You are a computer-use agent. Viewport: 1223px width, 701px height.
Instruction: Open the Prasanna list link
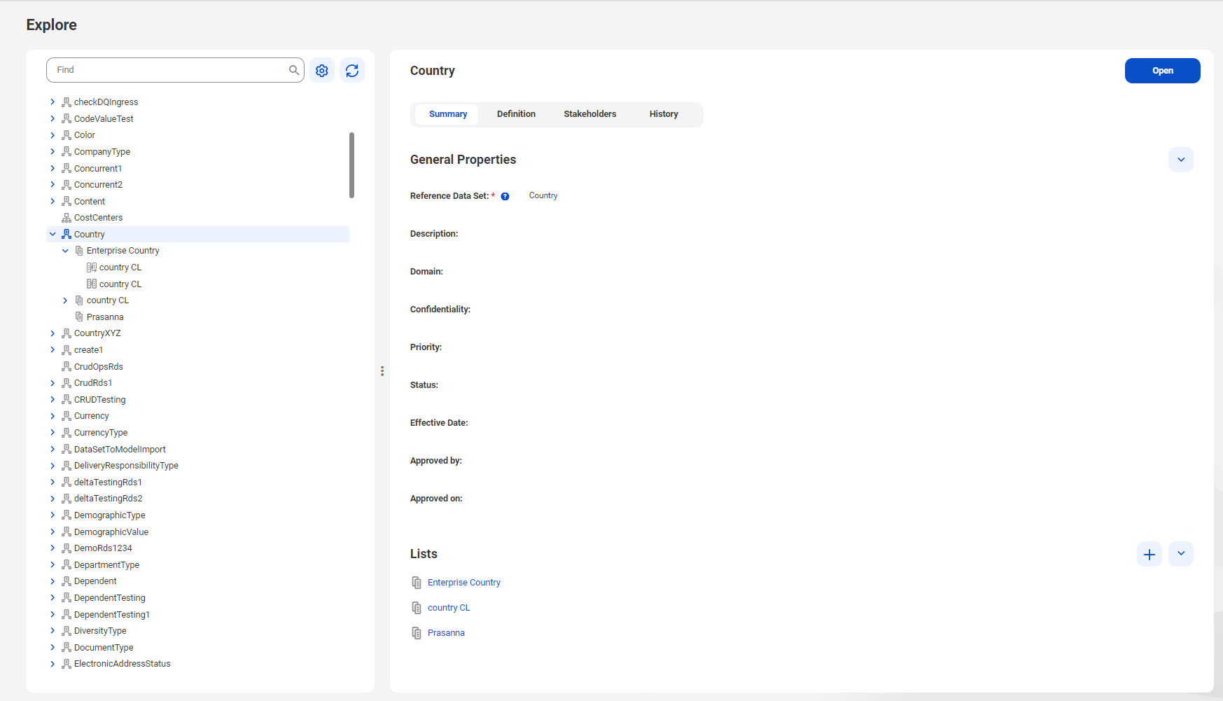click(x=446, y=633)
